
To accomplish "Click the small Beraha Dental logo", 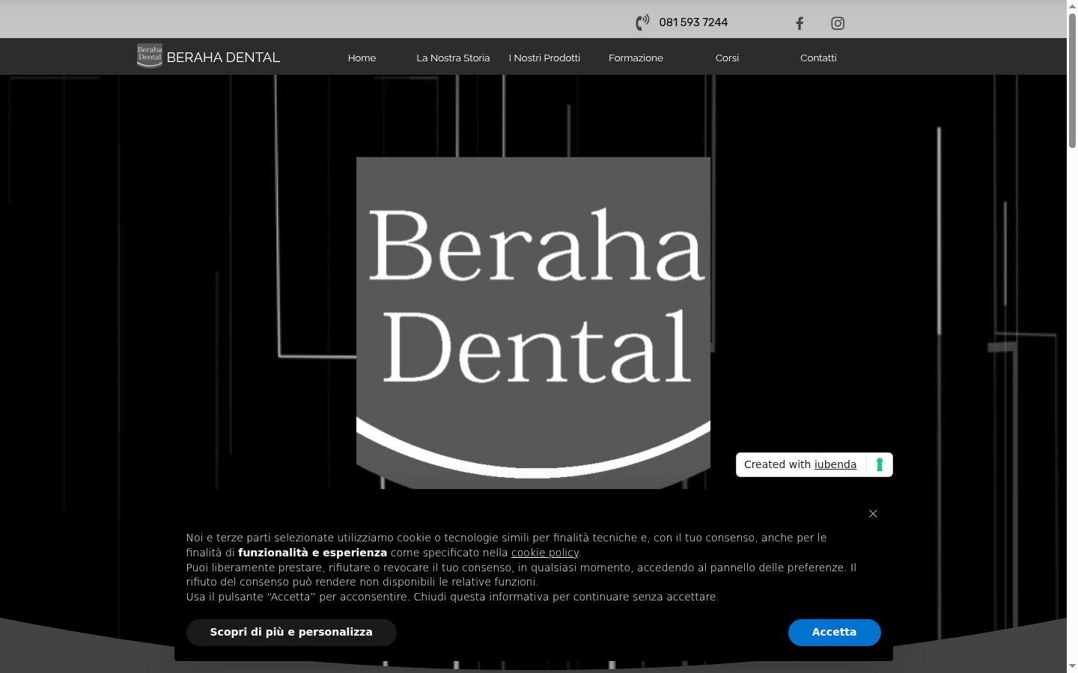I will point(150,56).
